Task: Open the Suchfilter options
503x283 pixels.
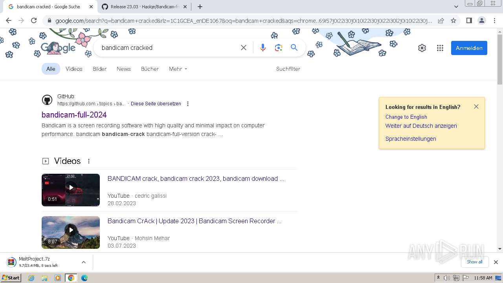Action: [288, 69]
